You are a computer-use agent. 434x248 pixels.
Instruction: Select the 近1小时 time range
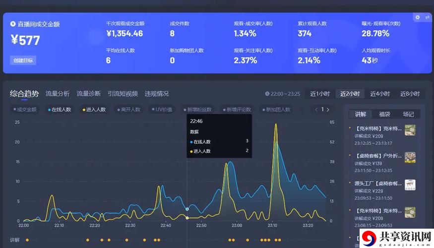tap(320, 94)
